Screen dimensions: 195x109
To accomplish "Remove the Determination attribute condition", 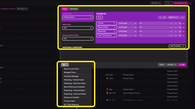I will click(184, 27).
